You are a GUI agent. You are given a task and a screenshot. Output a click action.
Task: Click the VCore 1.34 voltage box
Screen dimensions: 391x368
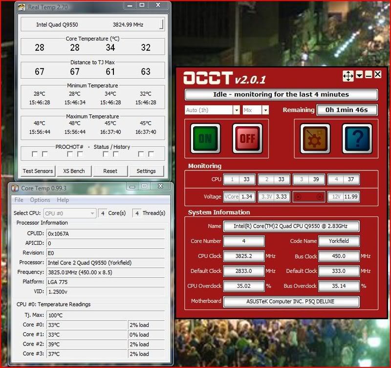tap(239, 197)
